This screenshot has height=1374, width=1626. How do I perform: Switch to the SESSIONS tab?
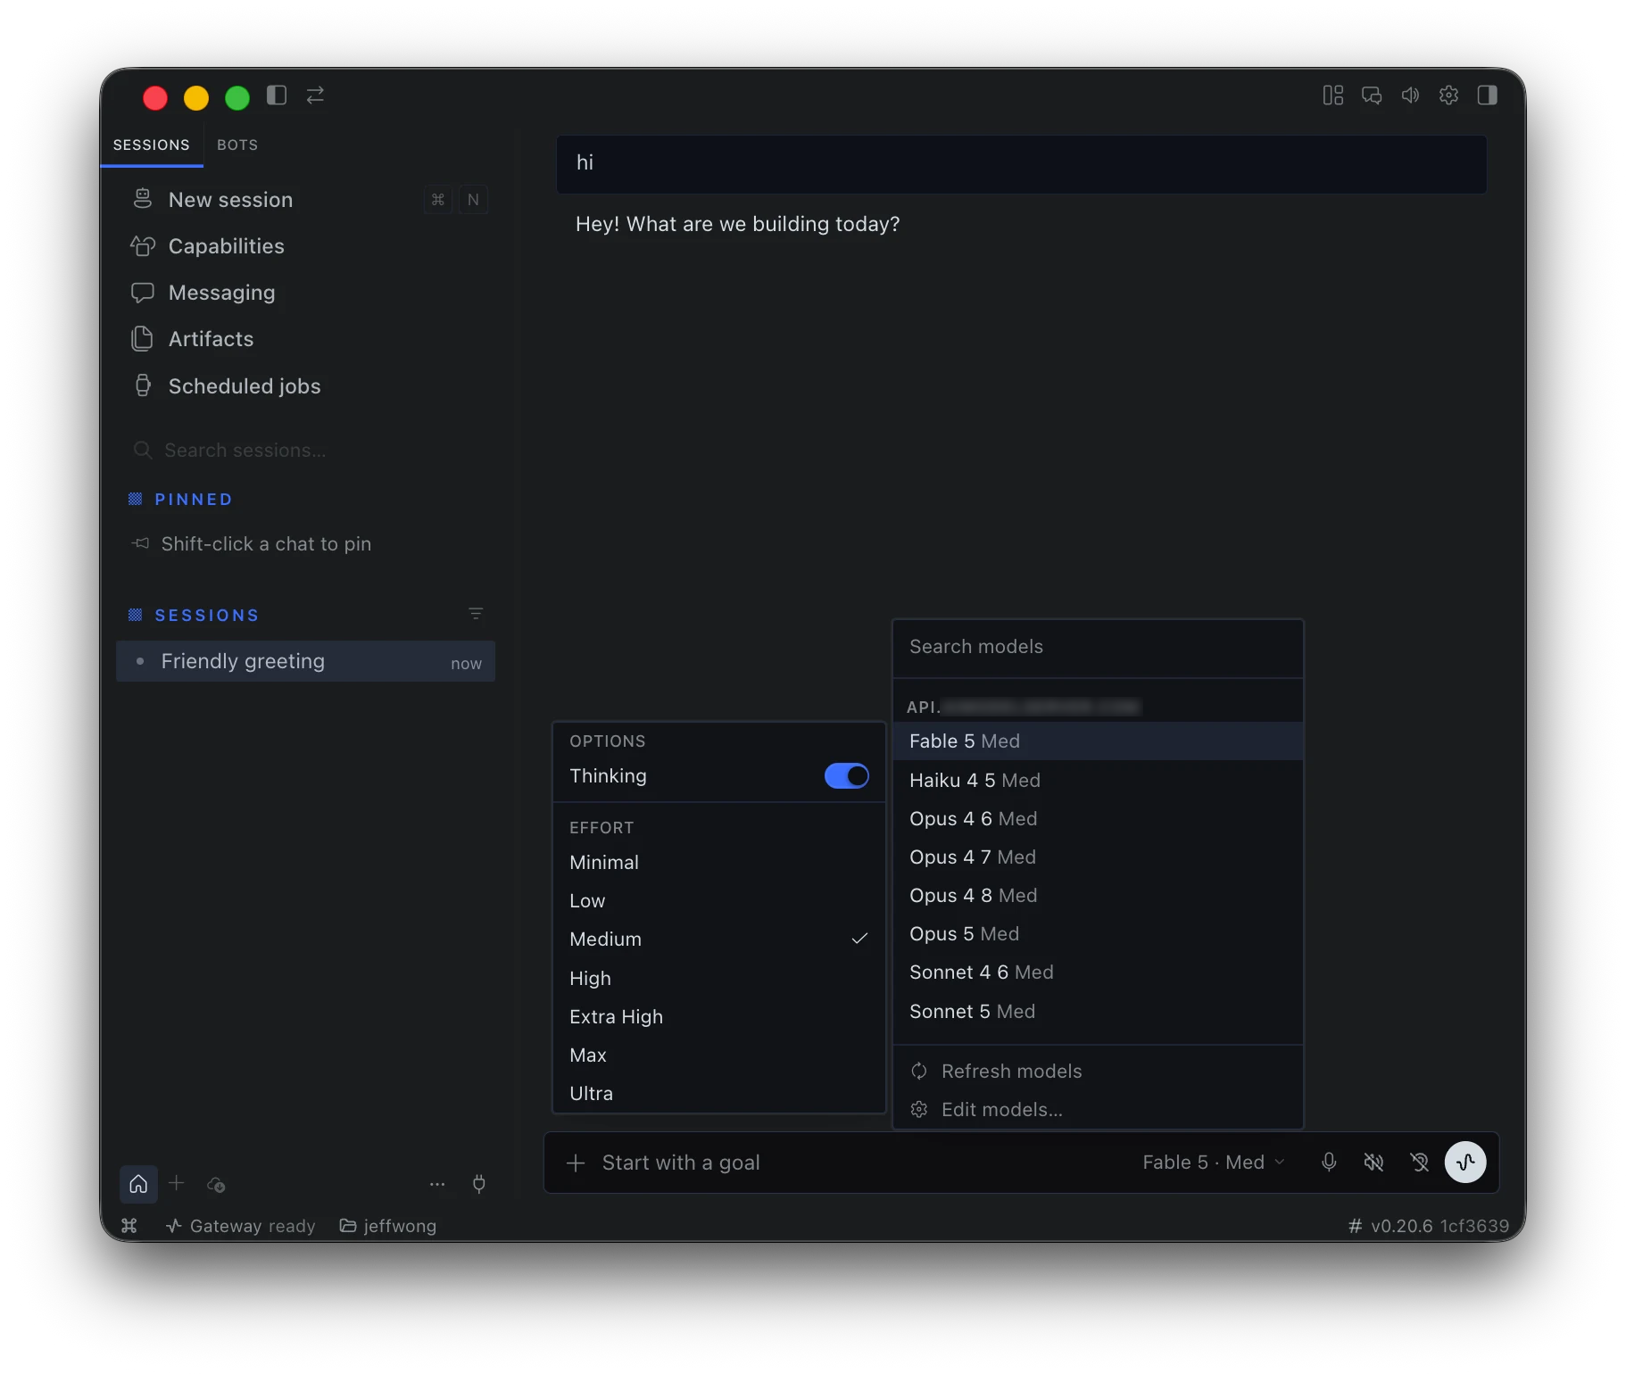152,145
